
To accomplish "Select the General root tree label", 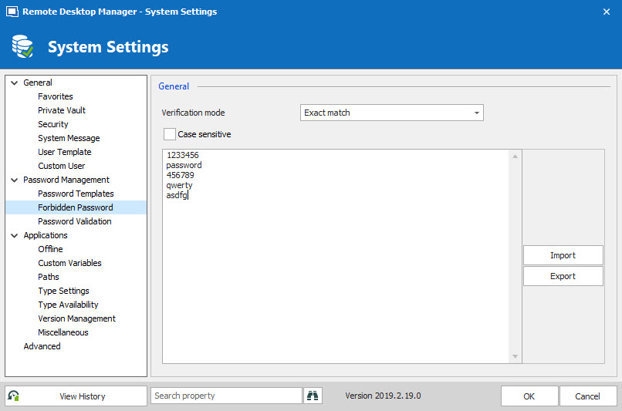I will pyautogui.click(x=38, y=83).
